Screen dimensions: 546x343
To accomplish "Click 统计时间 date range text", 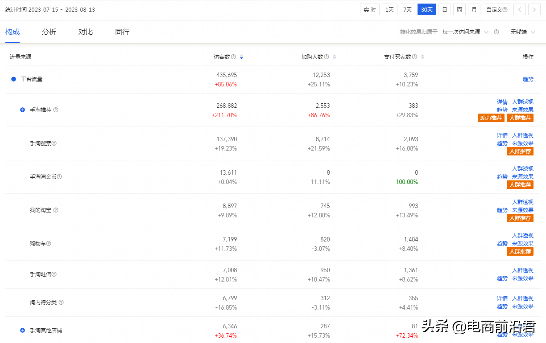I will (x=50, y=9).
